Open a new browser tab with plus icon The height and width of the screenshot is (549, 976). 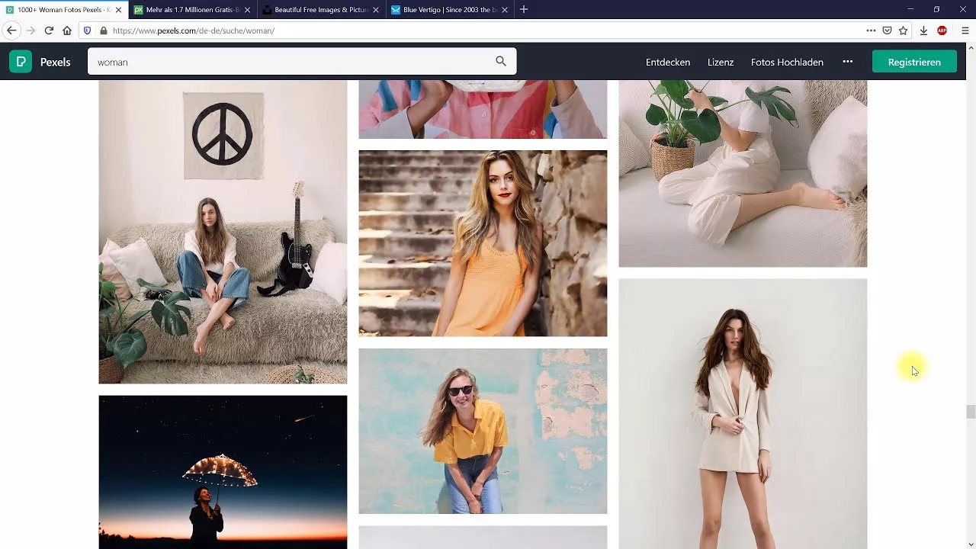tap(522, 10)
